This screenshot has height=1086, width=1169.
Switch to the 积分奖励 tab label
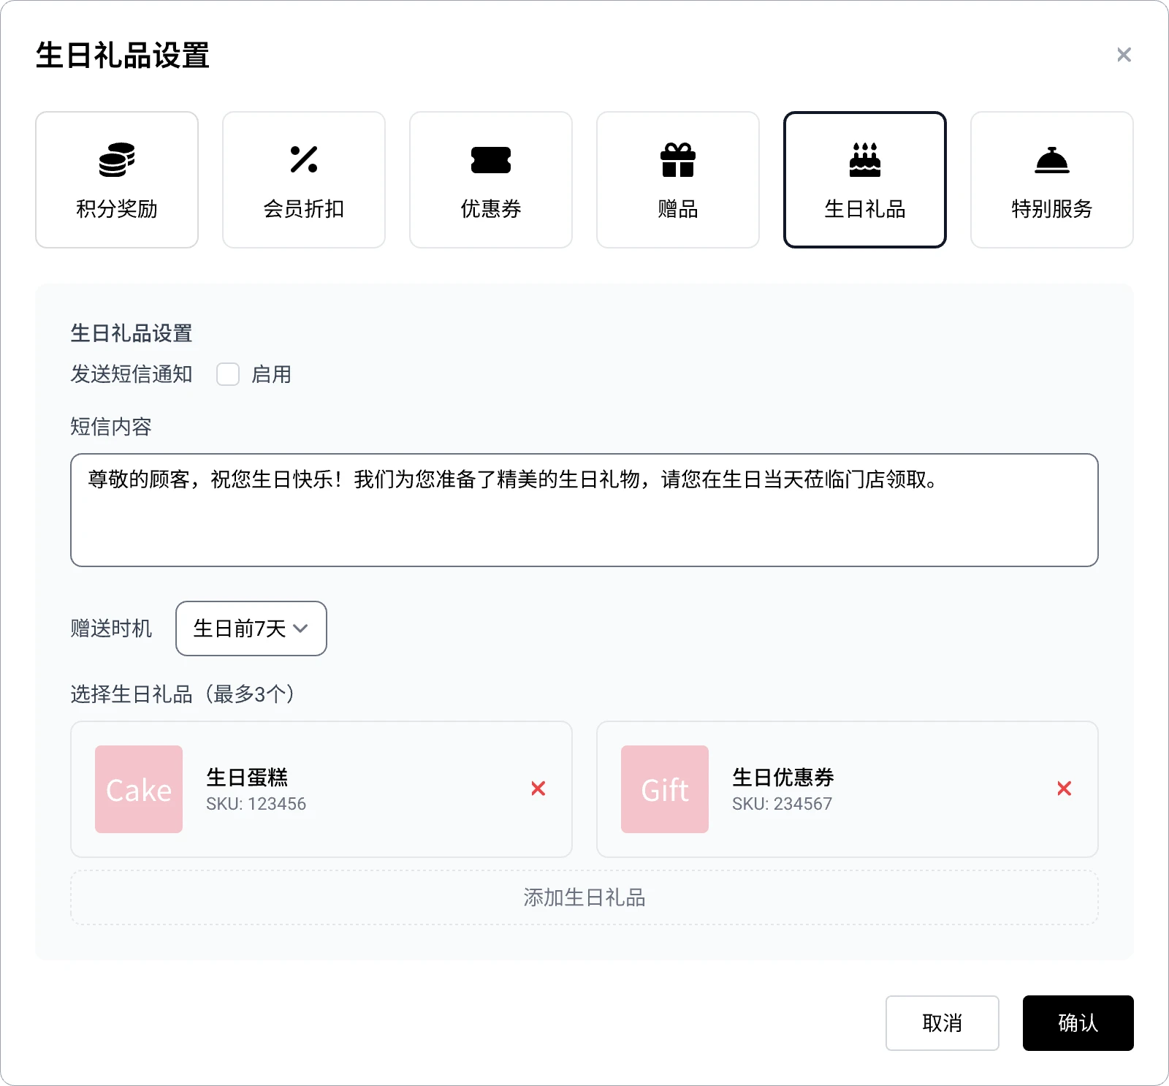point(117,209)
